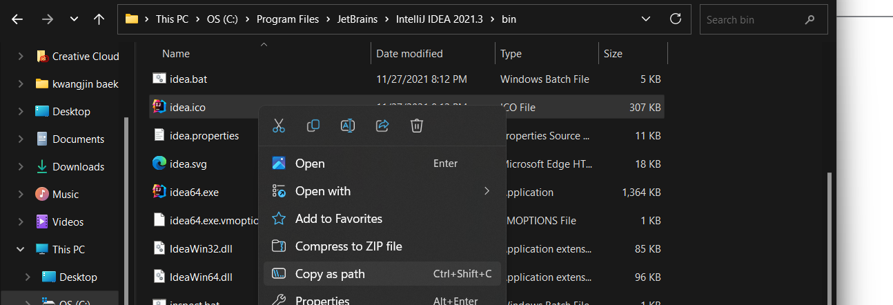
Task: Open Creative Cloud in the sidebar
Action: [86, 57]
